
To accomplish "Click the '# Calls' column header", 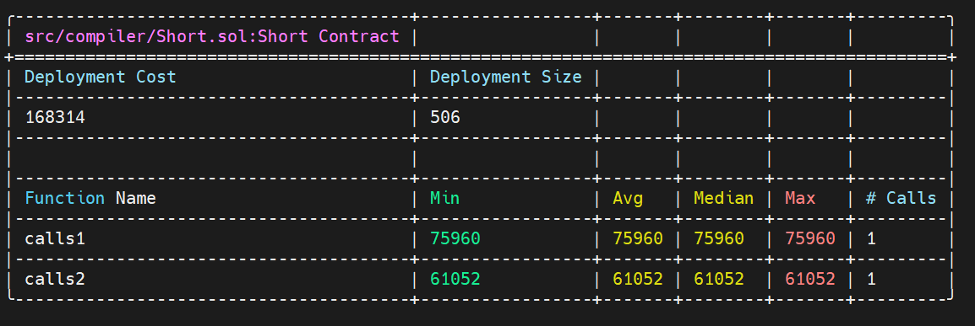I will [901, 198].
